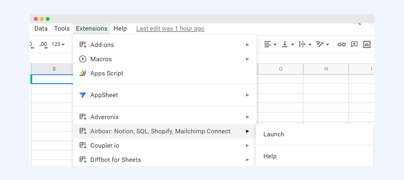Screen dimensions: 404x180
Task: Expand the Diffbot for Sheets submenu
Action: coord(165,160)
